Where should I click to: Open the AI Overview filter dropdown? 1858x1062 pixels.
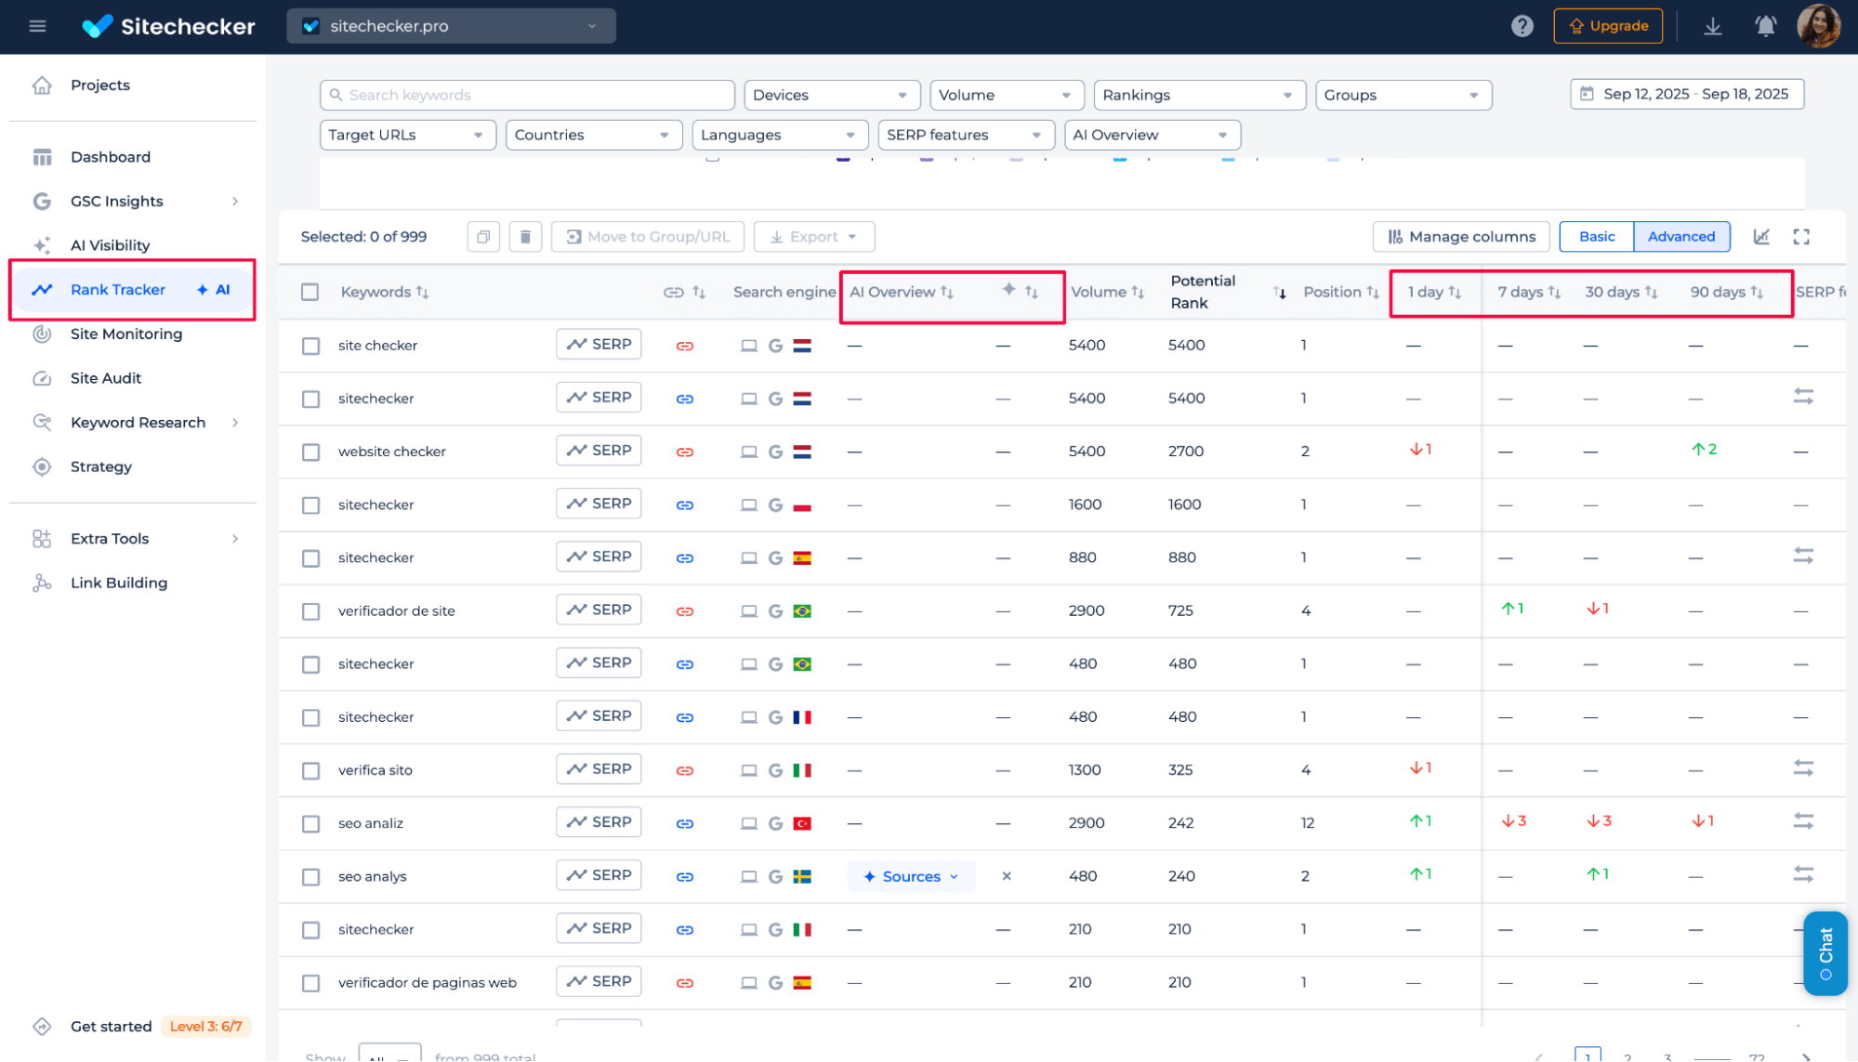(x=1152, y=135)
